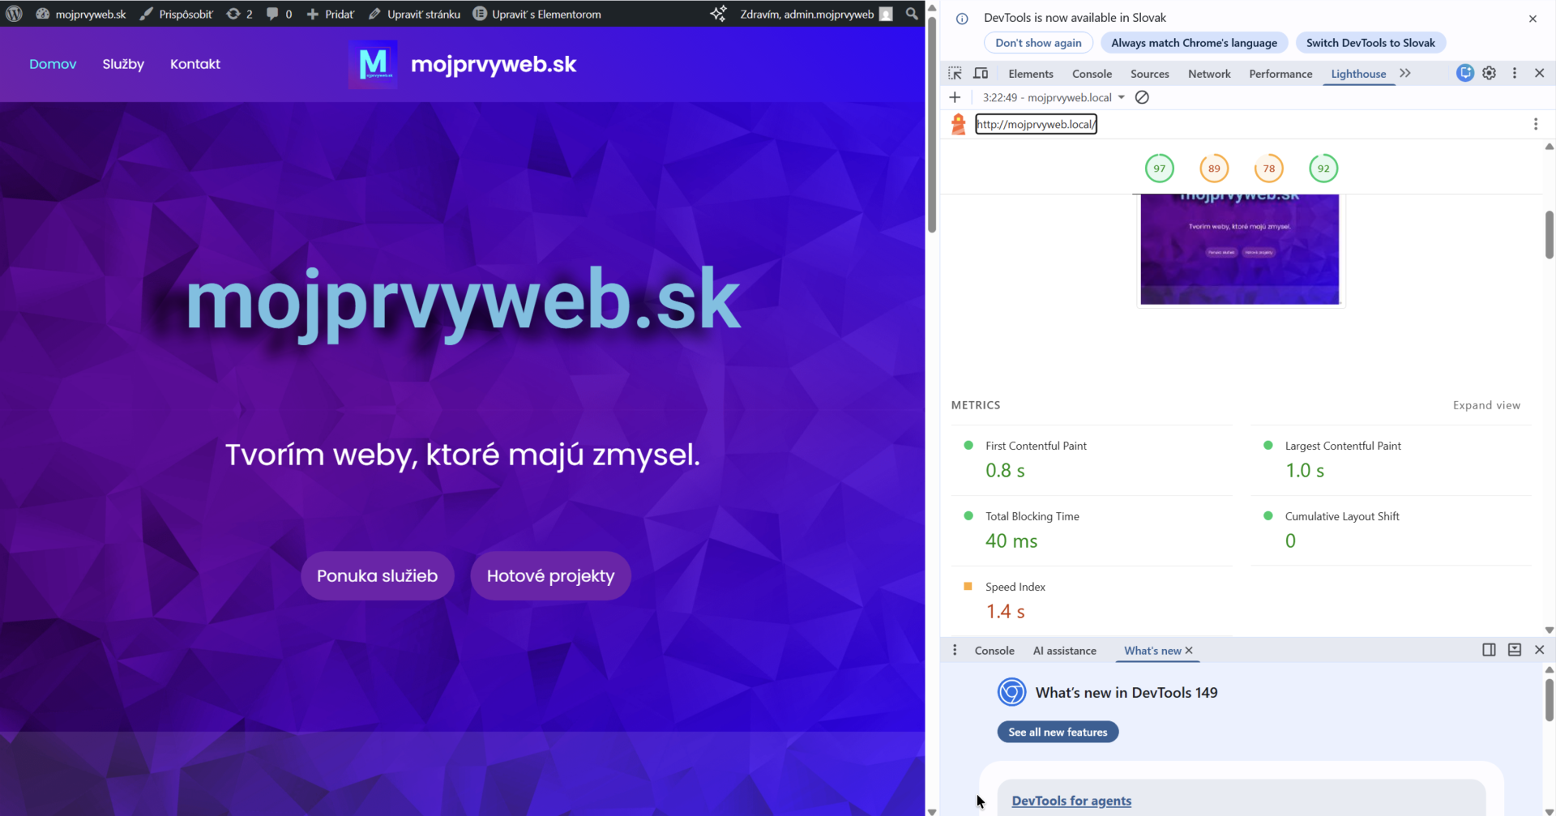Select the Lighthouse tab
Image resolution: width=1556 pixels, height=816 pixels.
[x=1358, y=74]
